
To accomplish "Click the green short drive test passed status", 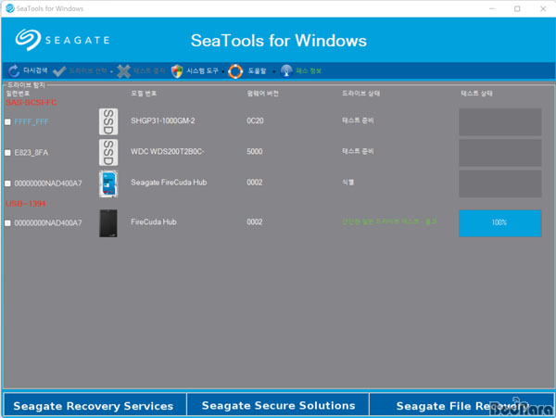I will pyautogui.click(x=389, y=222).
